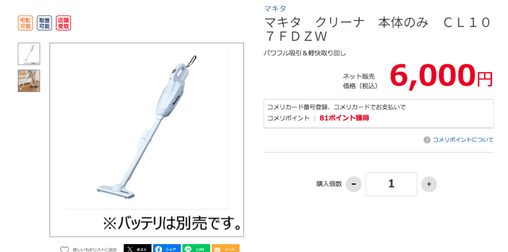Open the マキタ brand link

coord(275,9)
